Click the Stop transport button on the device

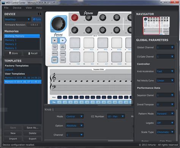pyautogui.click(x=55, y=40)
